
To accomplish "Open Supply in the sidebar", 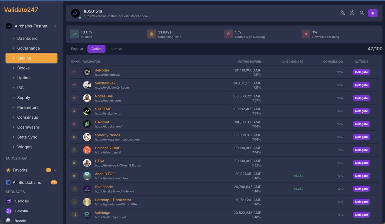I will (31, 98).
